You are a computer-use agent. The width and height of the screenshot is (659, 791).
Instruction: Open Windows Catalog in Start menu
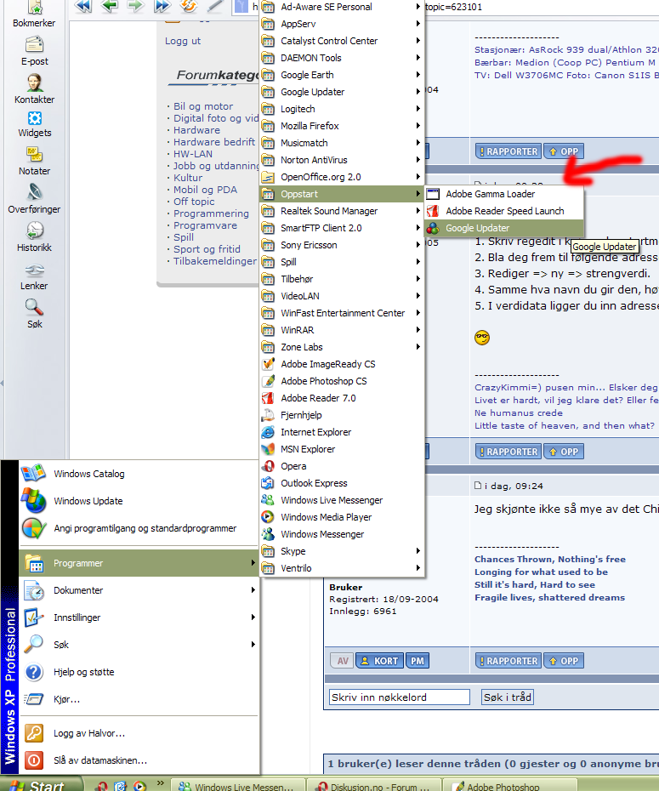[x=139, y=474]
